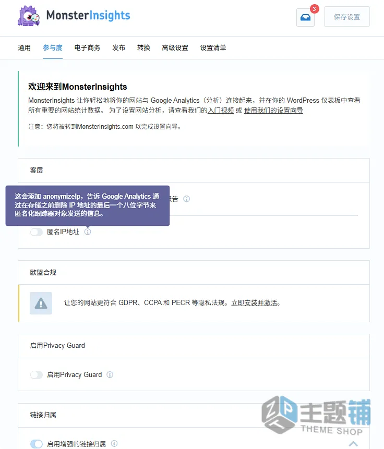Screen dimensions: 384x449
Task: Click the warning triangle icon in 欧盟合规
Action: pyautogui.click(x=41, y=304)
